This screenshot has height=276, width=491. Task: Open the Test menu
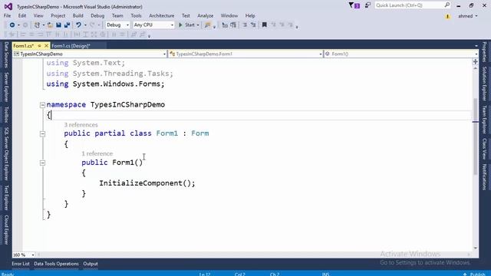coord(186,15)
